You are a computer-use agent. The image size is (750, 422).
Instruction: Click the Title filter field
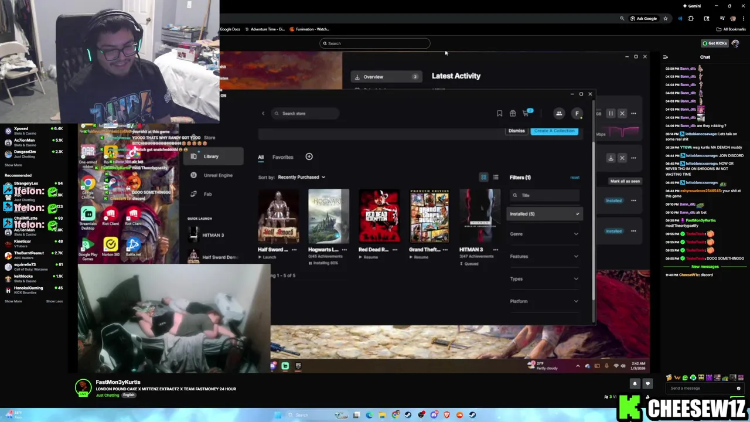[x=544, y=195]
